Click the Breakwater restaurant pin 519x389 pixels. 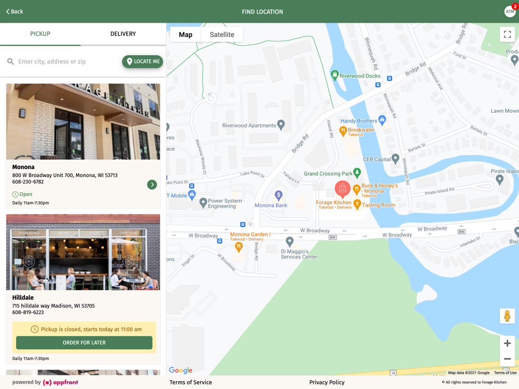[343, 131]
